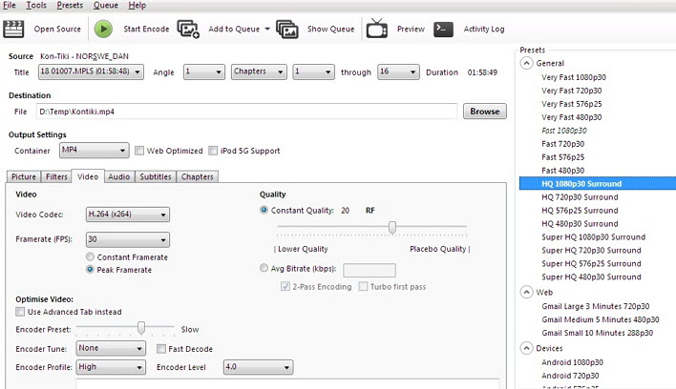Open the Angle dropdown
The image size is (676, 389).
(204, 72)
